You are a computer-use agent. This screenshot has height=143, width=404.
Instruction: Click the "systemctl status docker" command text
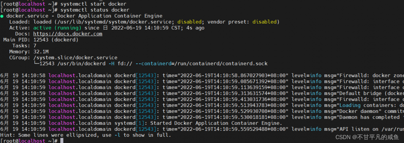95,10
